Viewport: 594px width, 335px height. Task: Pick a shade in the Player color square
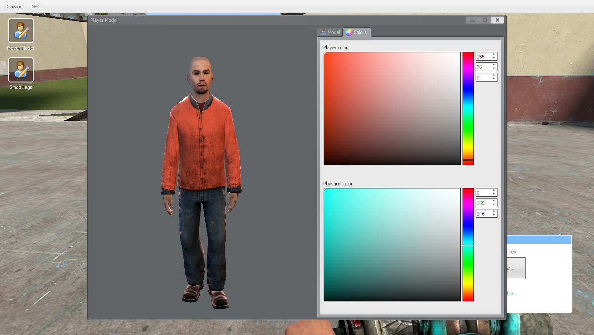click(x=392, y=109)
